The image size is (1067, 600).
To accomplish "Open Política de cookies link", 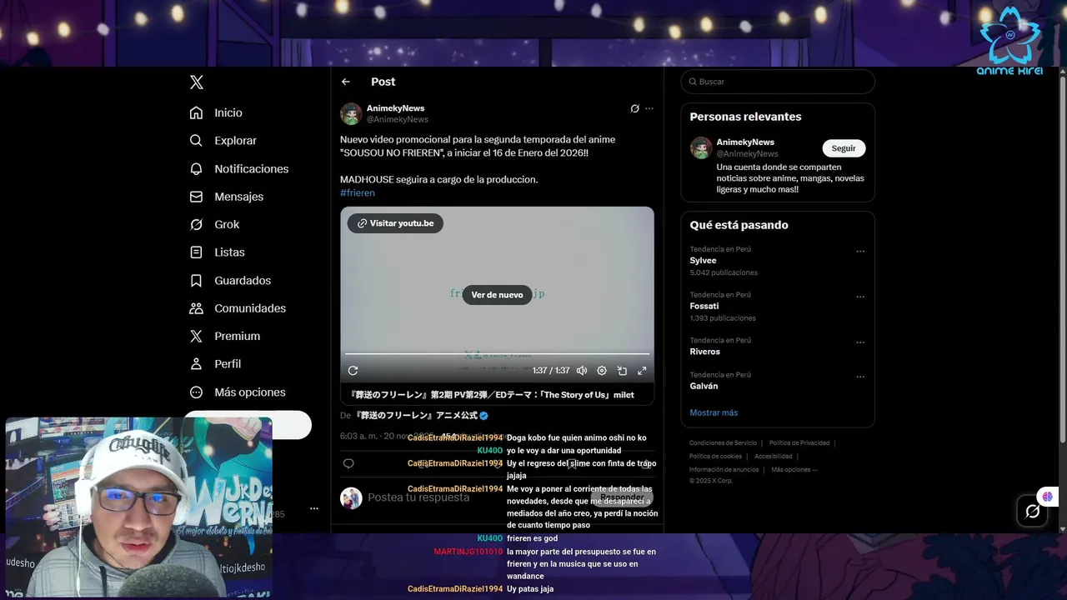I will [x=715, y=457].
